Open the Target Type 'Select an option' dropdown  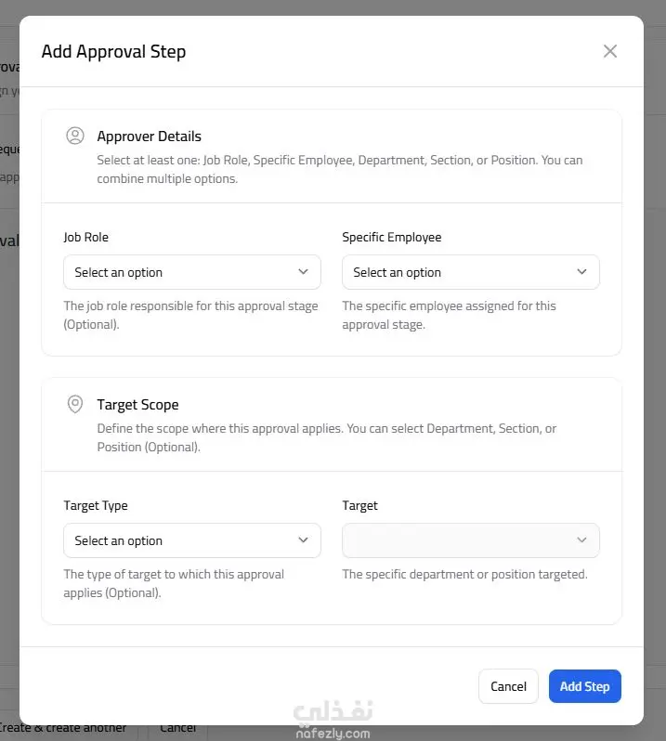tap(192, 540)
